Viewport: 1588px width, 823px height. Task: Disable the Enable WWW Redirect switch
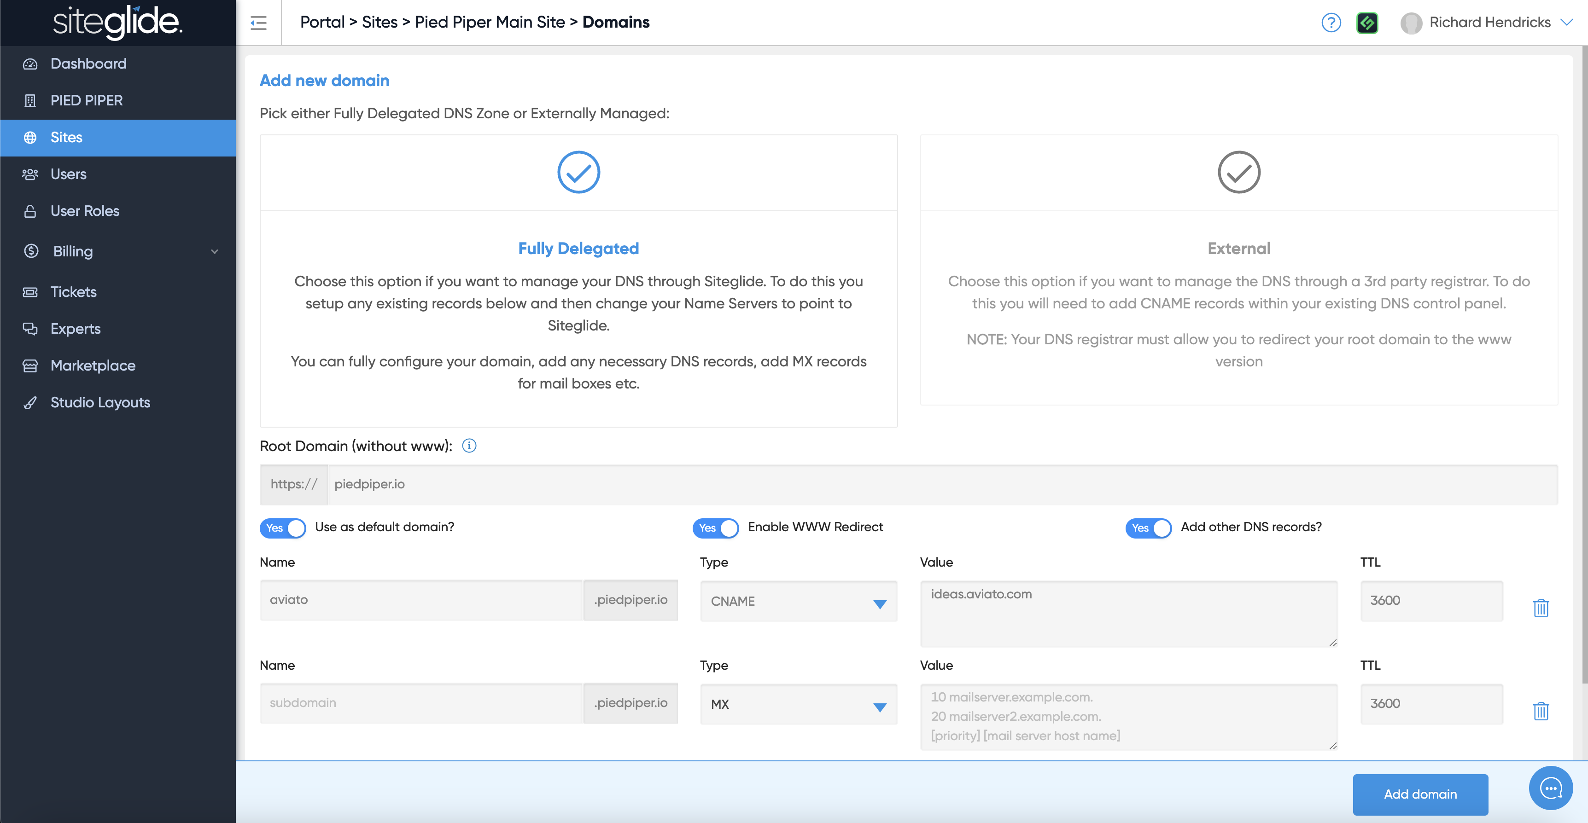click(x=716, y=528)
